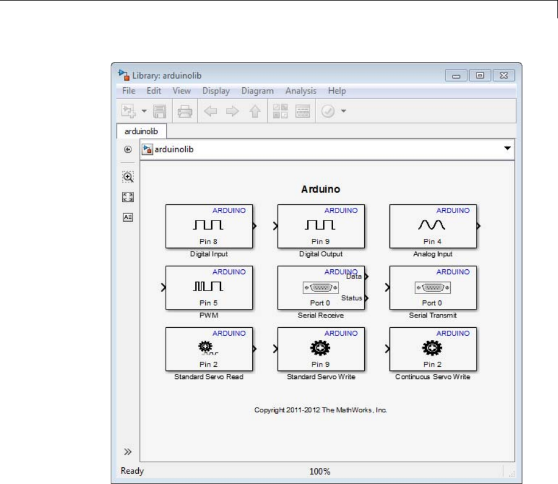Select the Serial Receive block
The height and width of the screenshot is (484, 558).
(x=321, y=288)
